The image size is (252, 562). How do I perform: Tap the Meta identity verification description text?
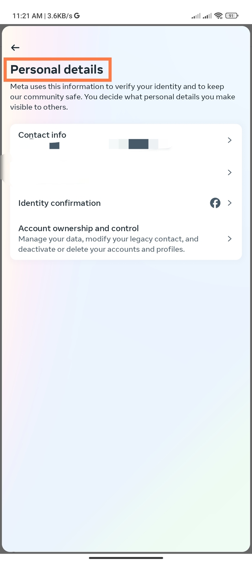(x=122, y=97)
